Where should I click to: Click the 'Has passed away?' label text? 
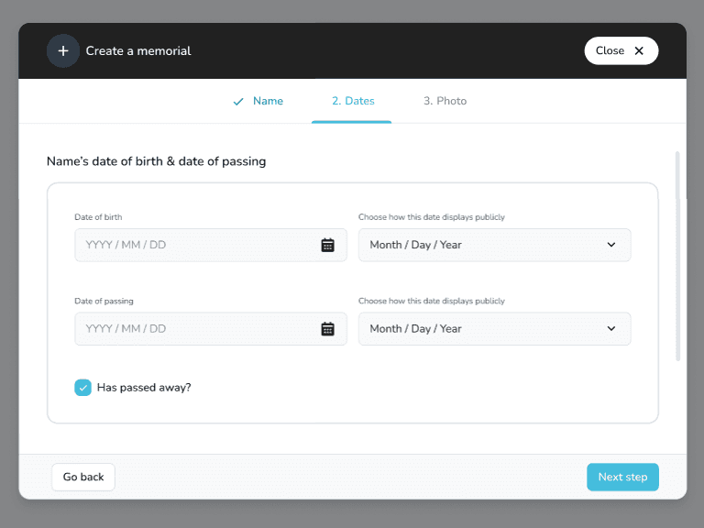(144, 388)
